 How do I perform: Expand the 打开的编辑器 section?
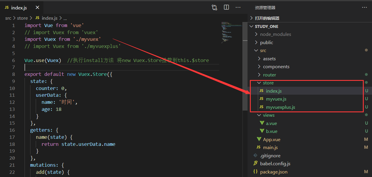[251, 18]
